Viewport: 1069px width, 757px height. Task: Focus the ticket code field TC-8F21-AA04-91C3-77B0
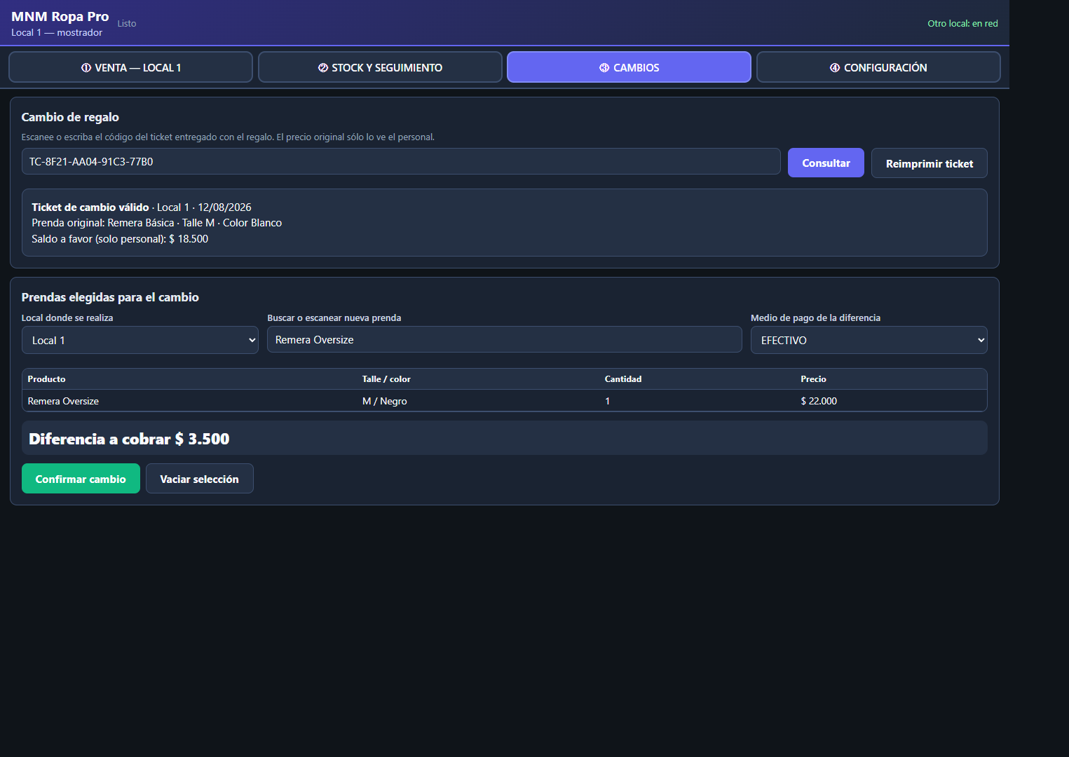pos(401,161)
